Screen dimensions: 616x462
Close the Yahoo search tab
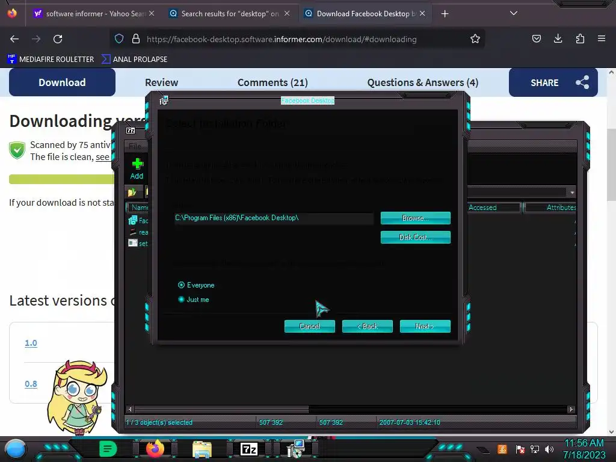152,13
